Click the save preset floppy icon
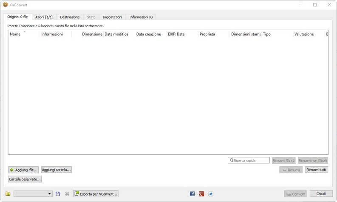The image size is (337, 202). coord(58,194)
